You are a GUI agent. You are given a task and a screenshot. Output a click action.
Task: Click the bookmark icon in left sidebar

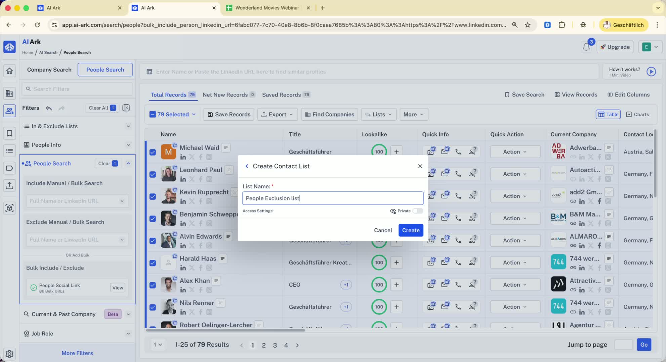[9, 133]
